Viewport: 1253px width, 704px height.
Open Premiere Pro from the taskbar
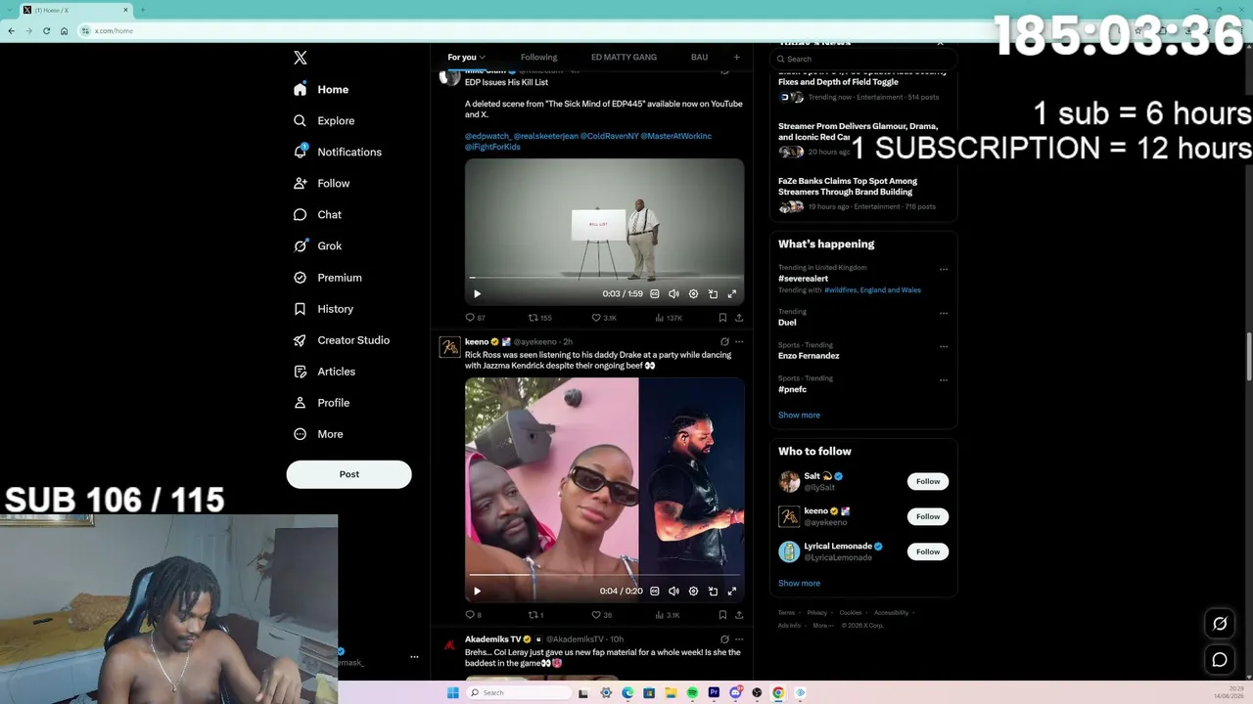coord(714,693)
